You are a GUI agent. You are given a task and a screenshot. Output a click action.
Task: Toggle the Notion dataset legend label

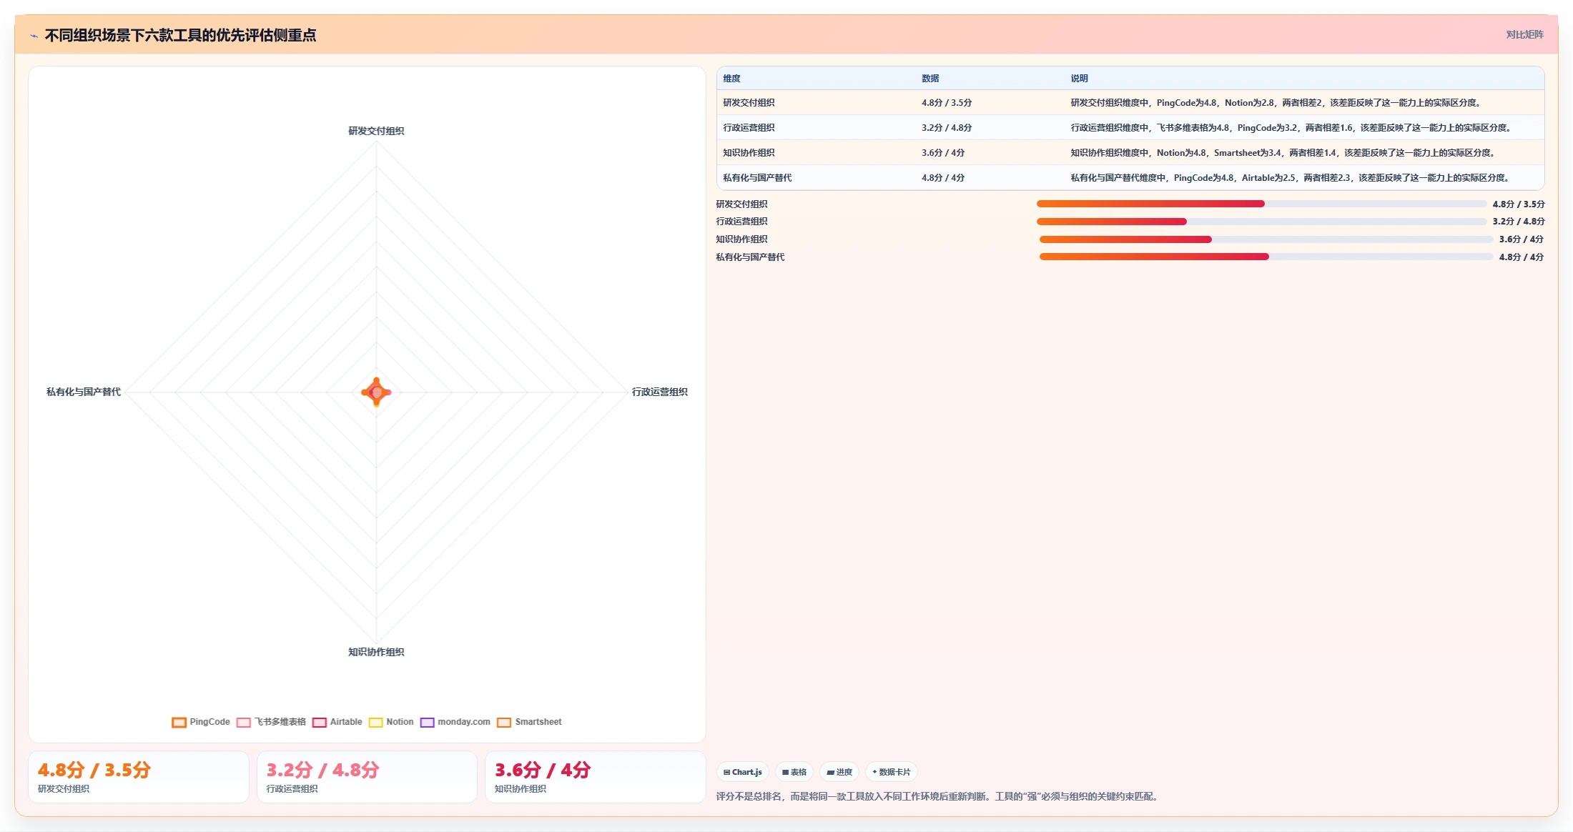400,722
